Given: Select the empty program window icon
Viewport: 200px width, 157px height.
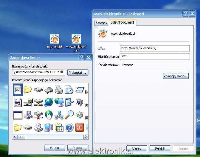Looking at the screenshot, I should [x=18, y=115].
